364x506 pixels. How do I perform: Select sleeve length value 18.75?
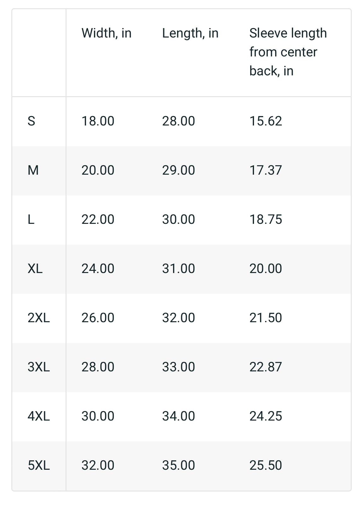(x=266, y=219)
